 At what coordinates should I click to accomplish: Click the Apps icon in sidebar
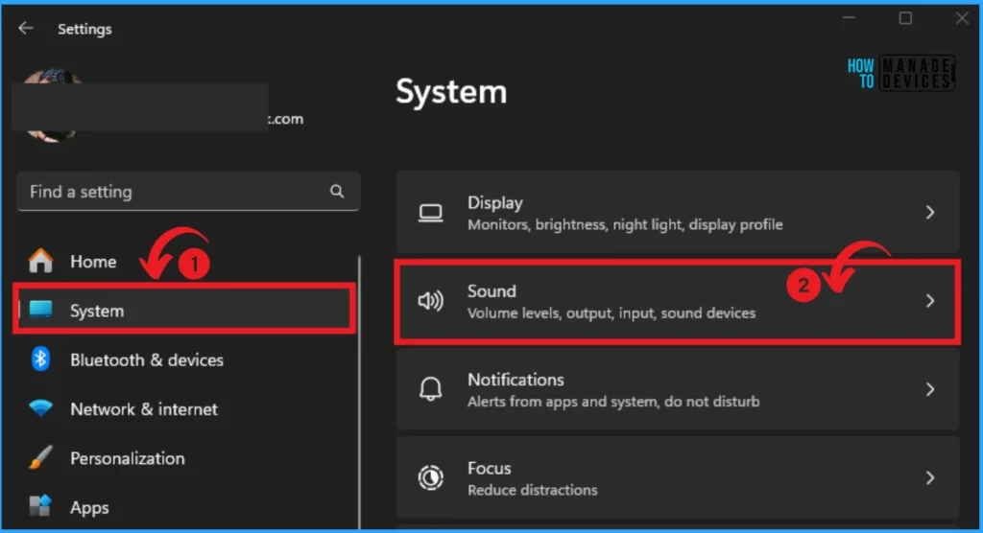pyautogui.click(x=40, y=506)
